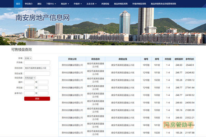The width and height of the screenshot is (206, 137).
Task: Open the 存量房网签系统 link
Action: [139, 4]
